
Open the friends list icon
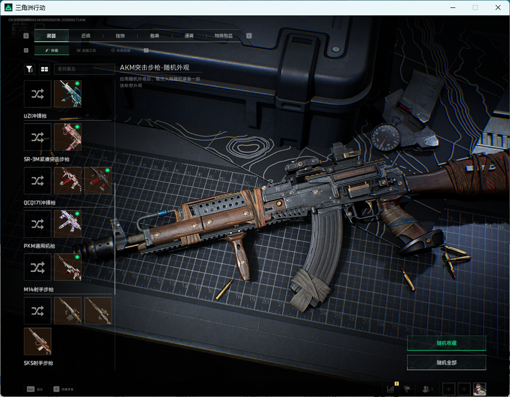[x=427, y=389]
